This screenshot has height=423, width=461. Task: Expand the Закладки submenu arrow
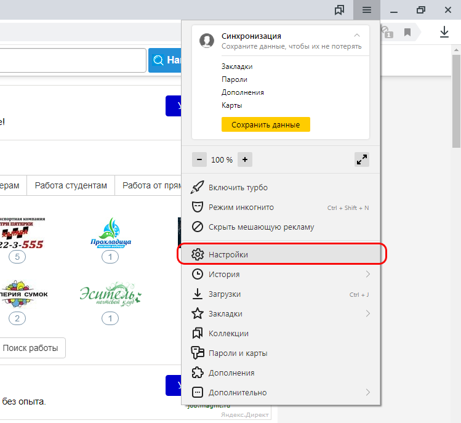coord(368,313)
